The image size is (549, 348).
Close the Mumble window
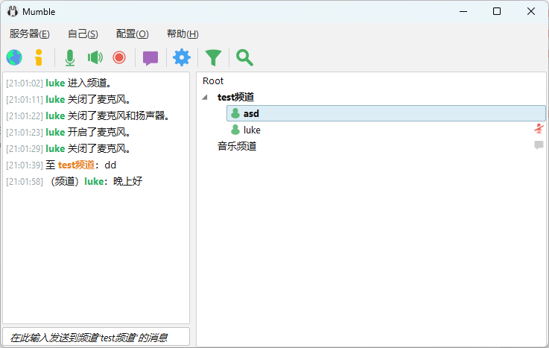click(x=531, y=12)
